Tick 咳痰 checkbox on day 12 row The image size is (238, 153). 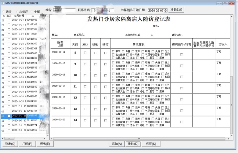click(106, 98)
